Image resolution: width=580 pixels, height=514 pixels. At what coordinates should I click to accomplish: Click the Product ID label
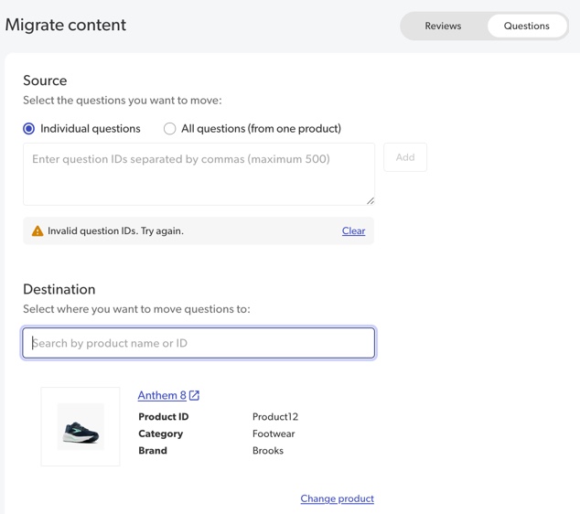(164, 417)
